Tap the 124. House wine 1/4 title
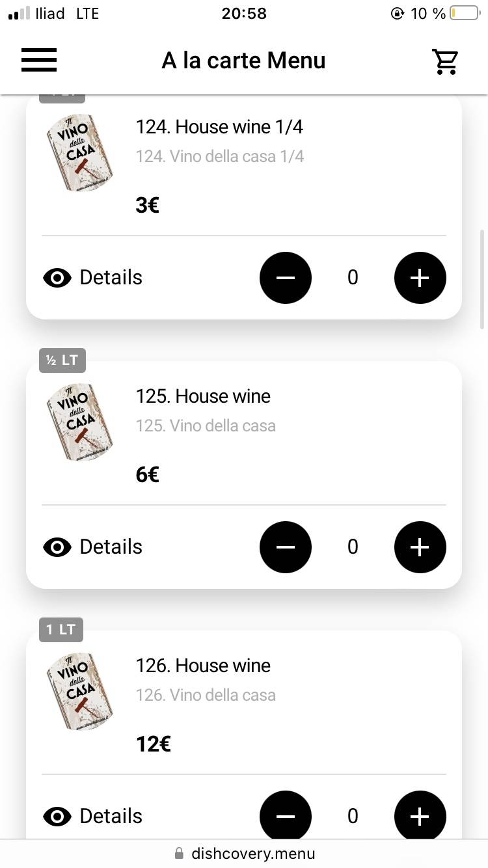 pos(219,127)
